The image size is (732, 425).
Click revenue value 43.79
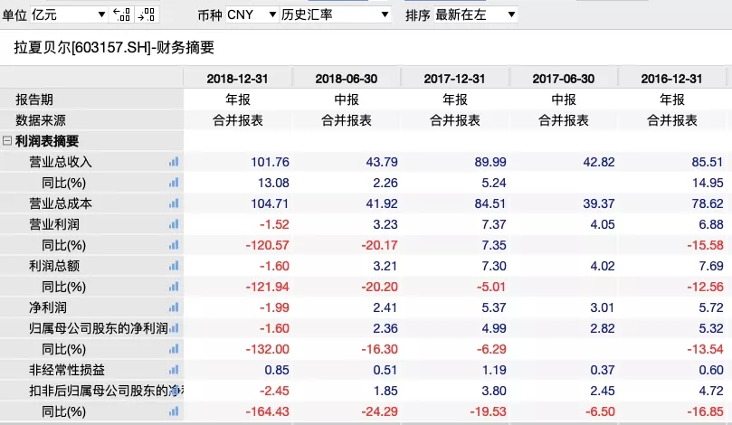pyautogui.click(x=382, y=162)
